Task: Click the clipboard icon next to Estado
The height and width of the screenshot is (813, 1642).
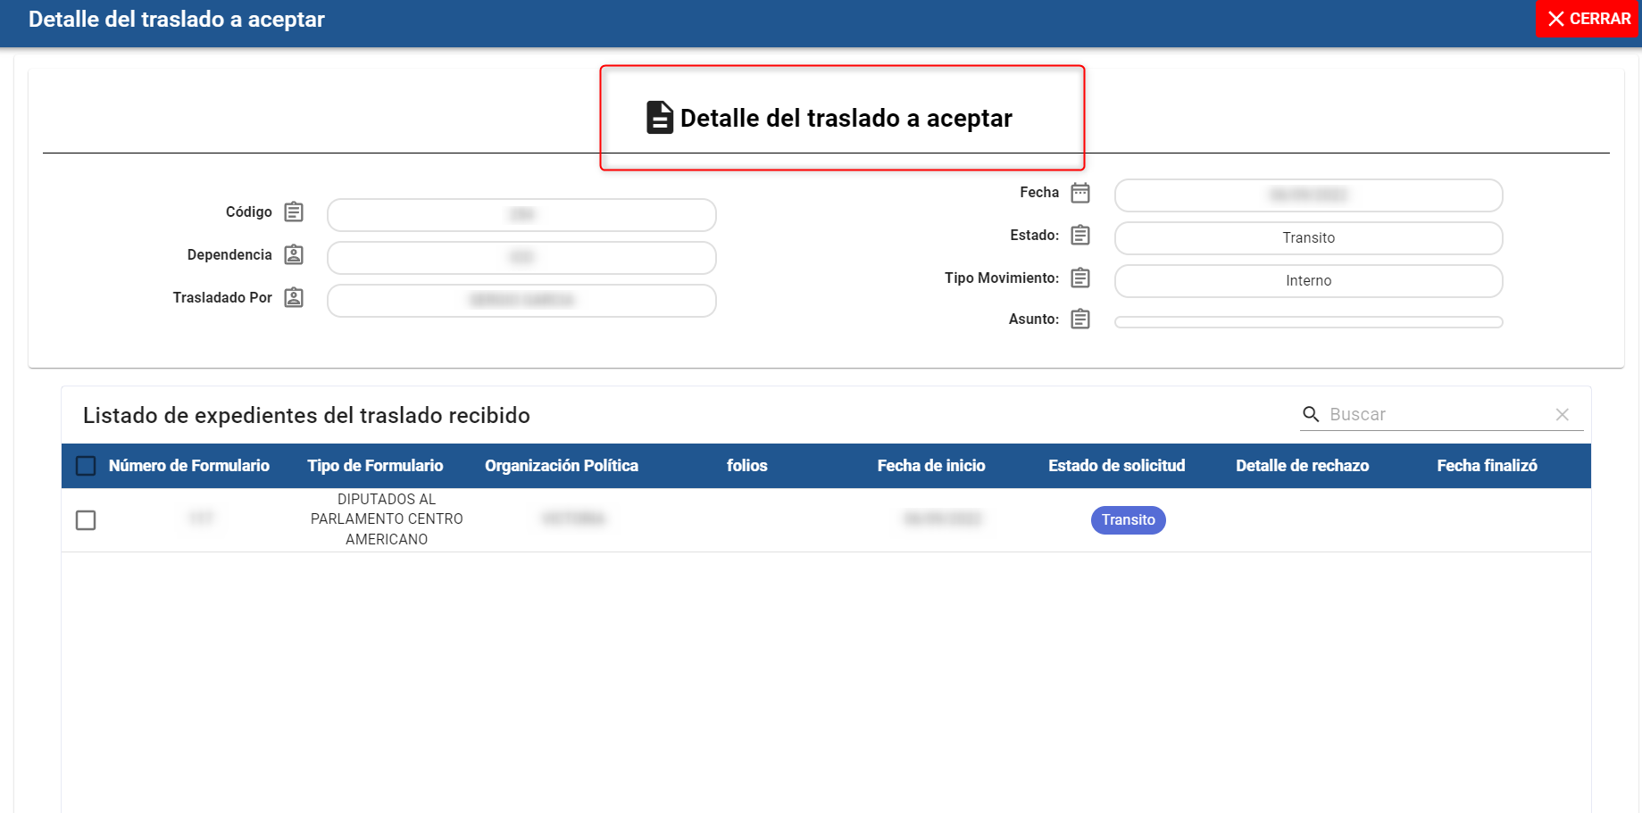Action: point(1080,236)
